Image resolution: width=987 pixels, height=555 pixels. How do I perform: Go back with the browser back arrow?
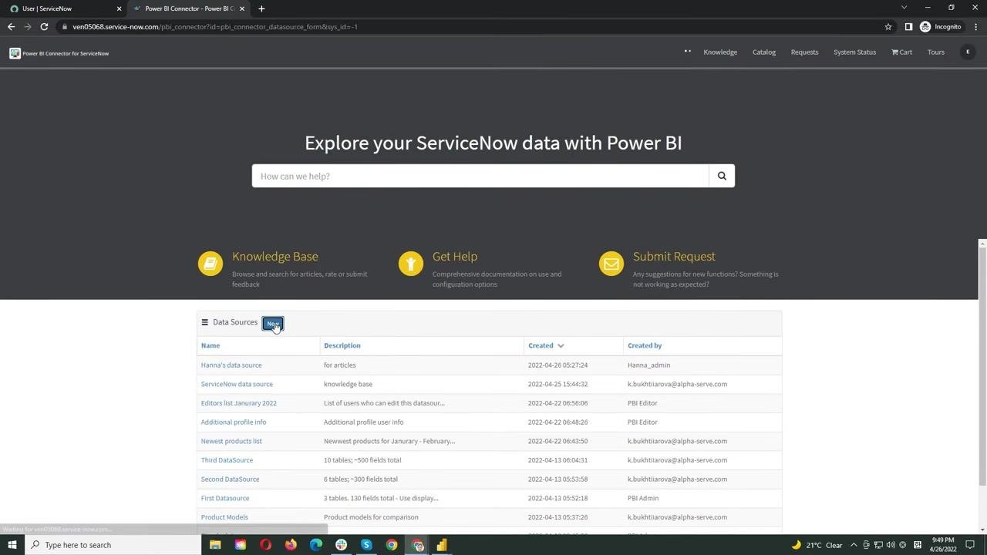click(x=11, y=27)
